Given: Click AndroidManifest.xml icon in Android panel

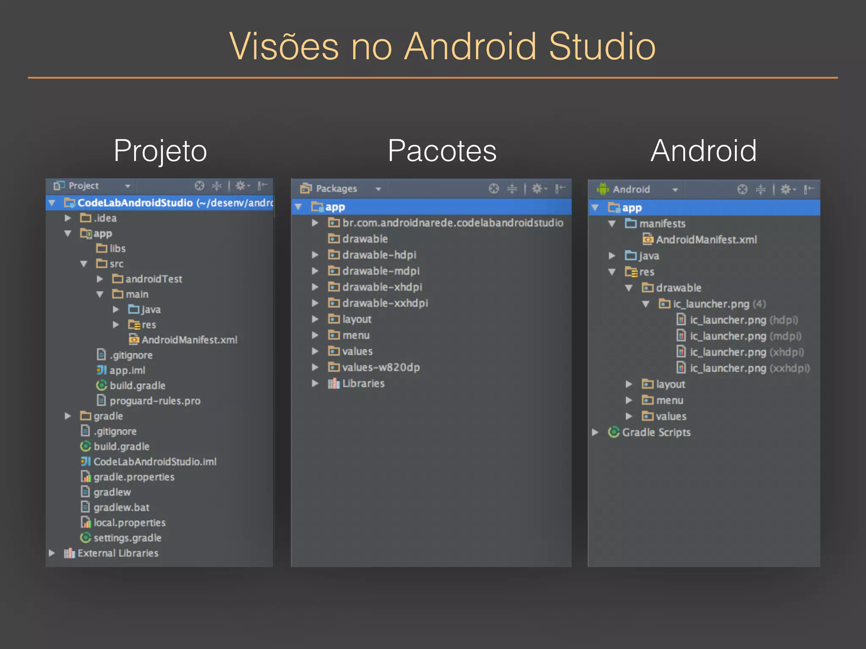Looking at the screenshot, I should pyautogui.click(x=648, y=239).
